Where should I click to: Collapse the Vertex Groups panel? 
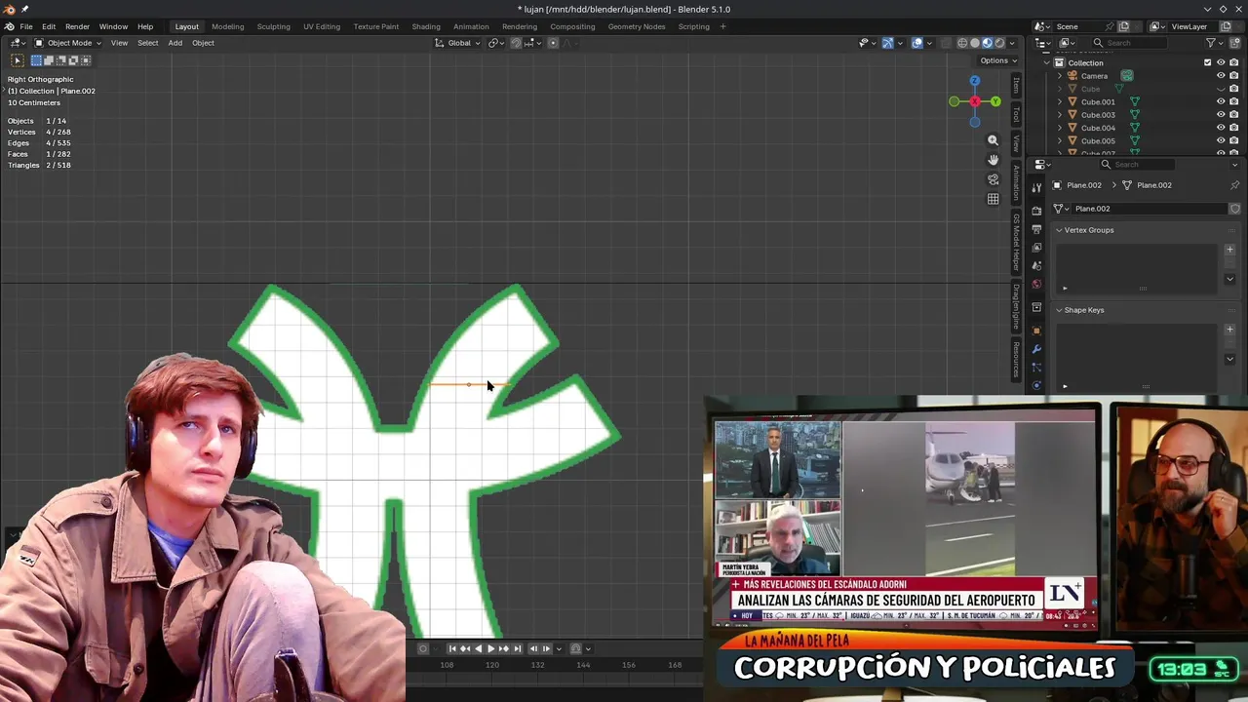coord(1059,230)
